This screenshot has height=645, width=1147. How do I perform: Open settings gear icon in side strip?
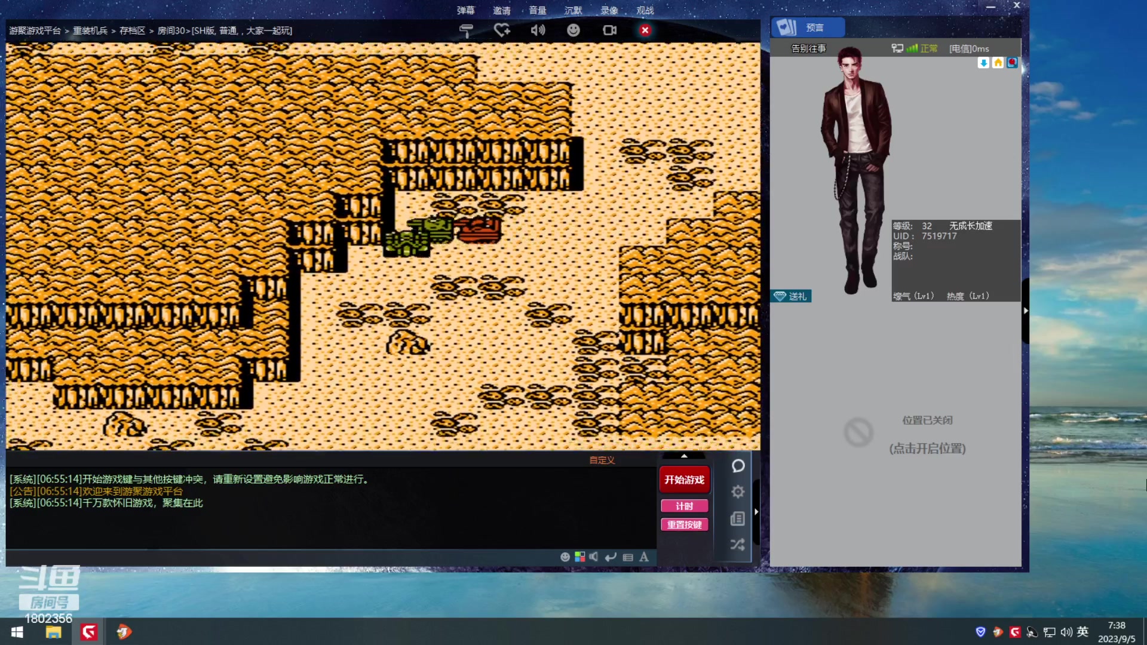click(x=738, y=492)
